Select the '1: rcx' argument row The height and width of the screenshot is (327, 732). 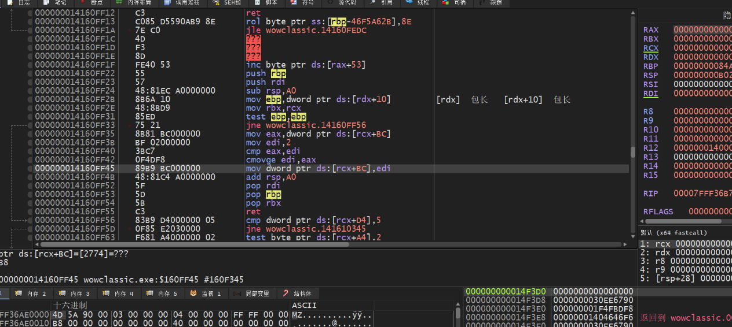[x=686, y=244]
